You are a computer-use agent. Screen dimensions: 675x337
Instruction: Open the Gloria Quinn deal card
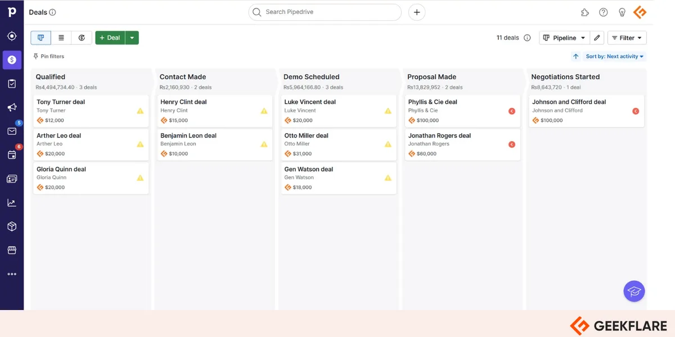91,178
